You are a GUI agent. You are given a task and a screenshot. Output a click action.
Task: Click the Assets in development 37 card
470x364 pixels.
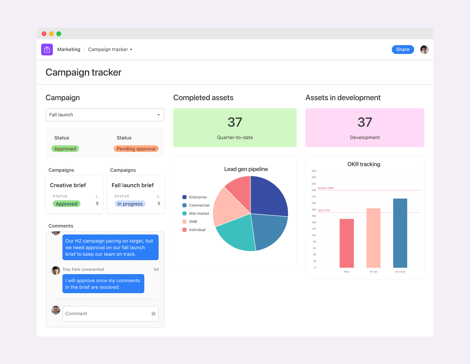click(365, 128)
